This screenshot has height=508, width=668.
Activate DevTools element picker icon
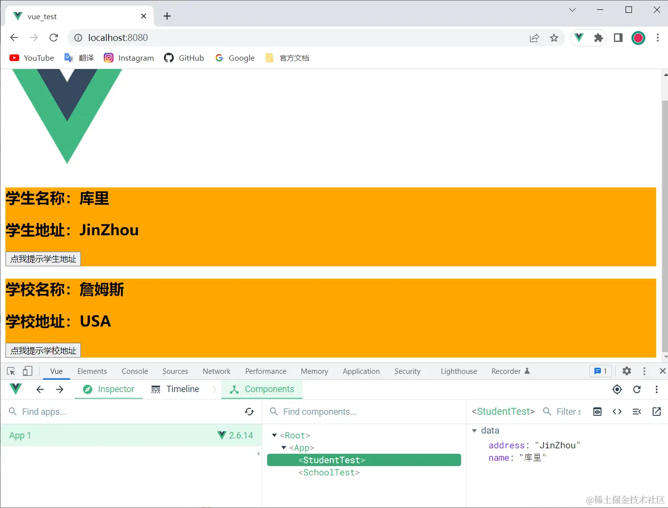coord(11,371)
